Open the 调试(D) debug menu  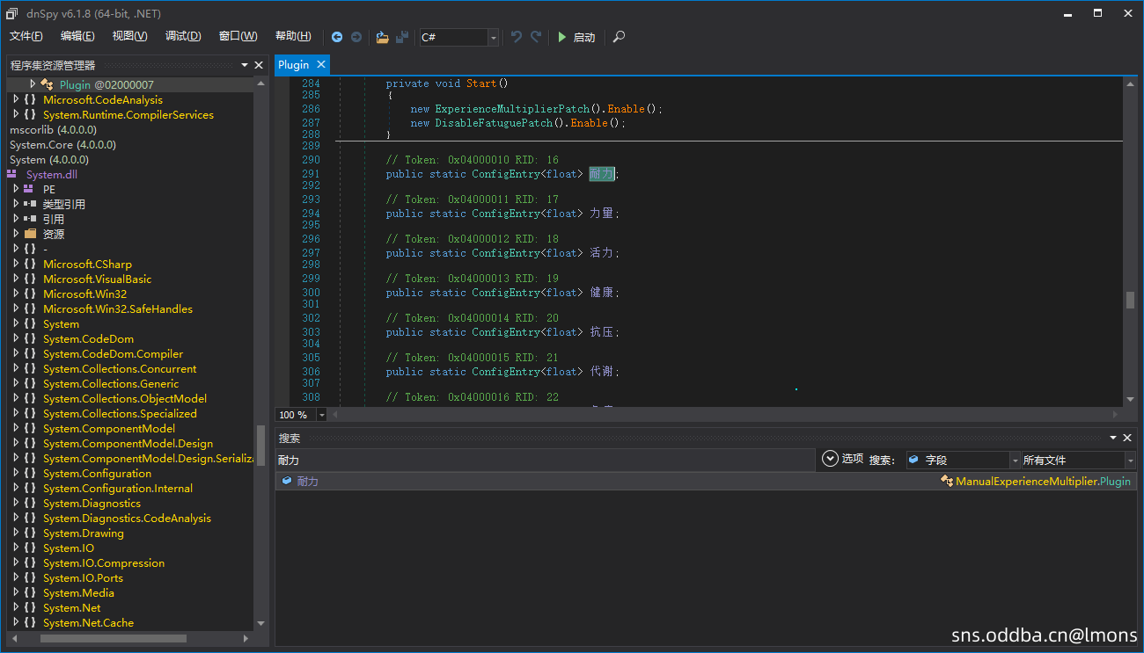pos(183,36)
